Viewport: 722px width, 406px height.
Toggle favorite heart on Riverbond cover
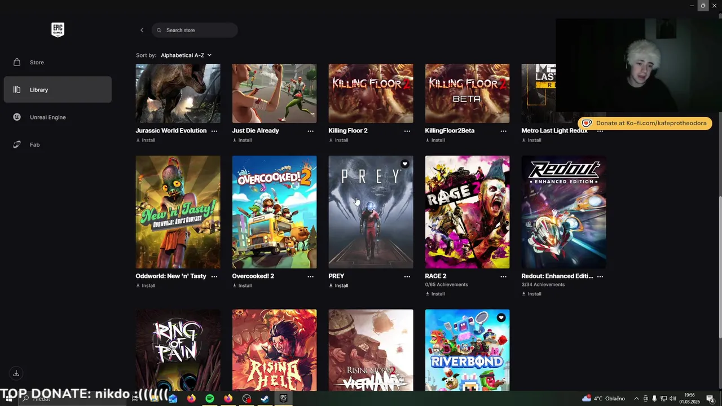pos(501,317)
